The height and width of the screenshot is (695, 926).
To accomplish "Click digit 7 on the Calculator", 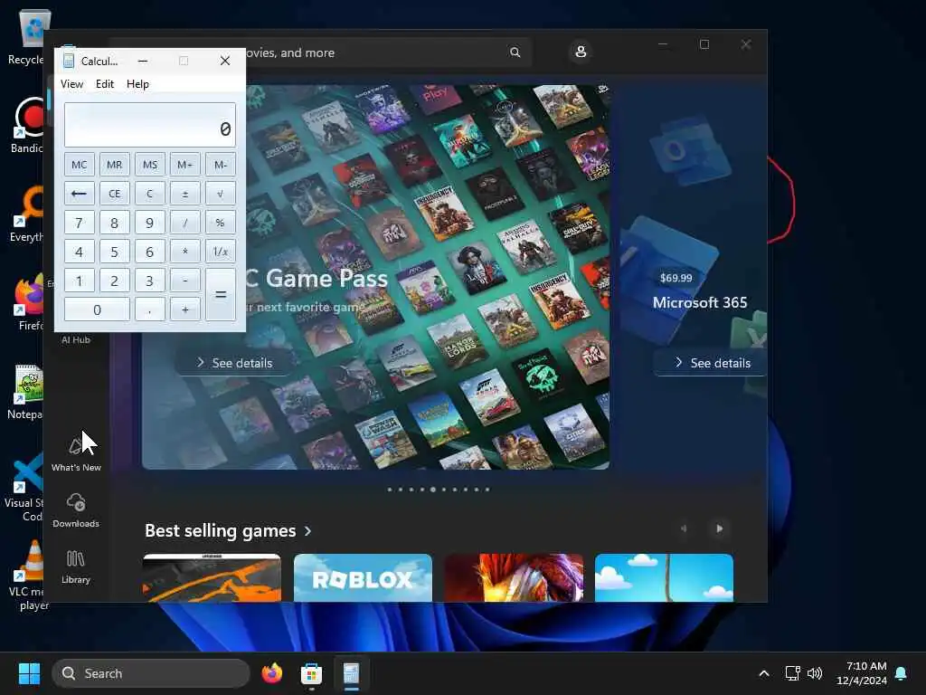I will [x=80, y=223].
